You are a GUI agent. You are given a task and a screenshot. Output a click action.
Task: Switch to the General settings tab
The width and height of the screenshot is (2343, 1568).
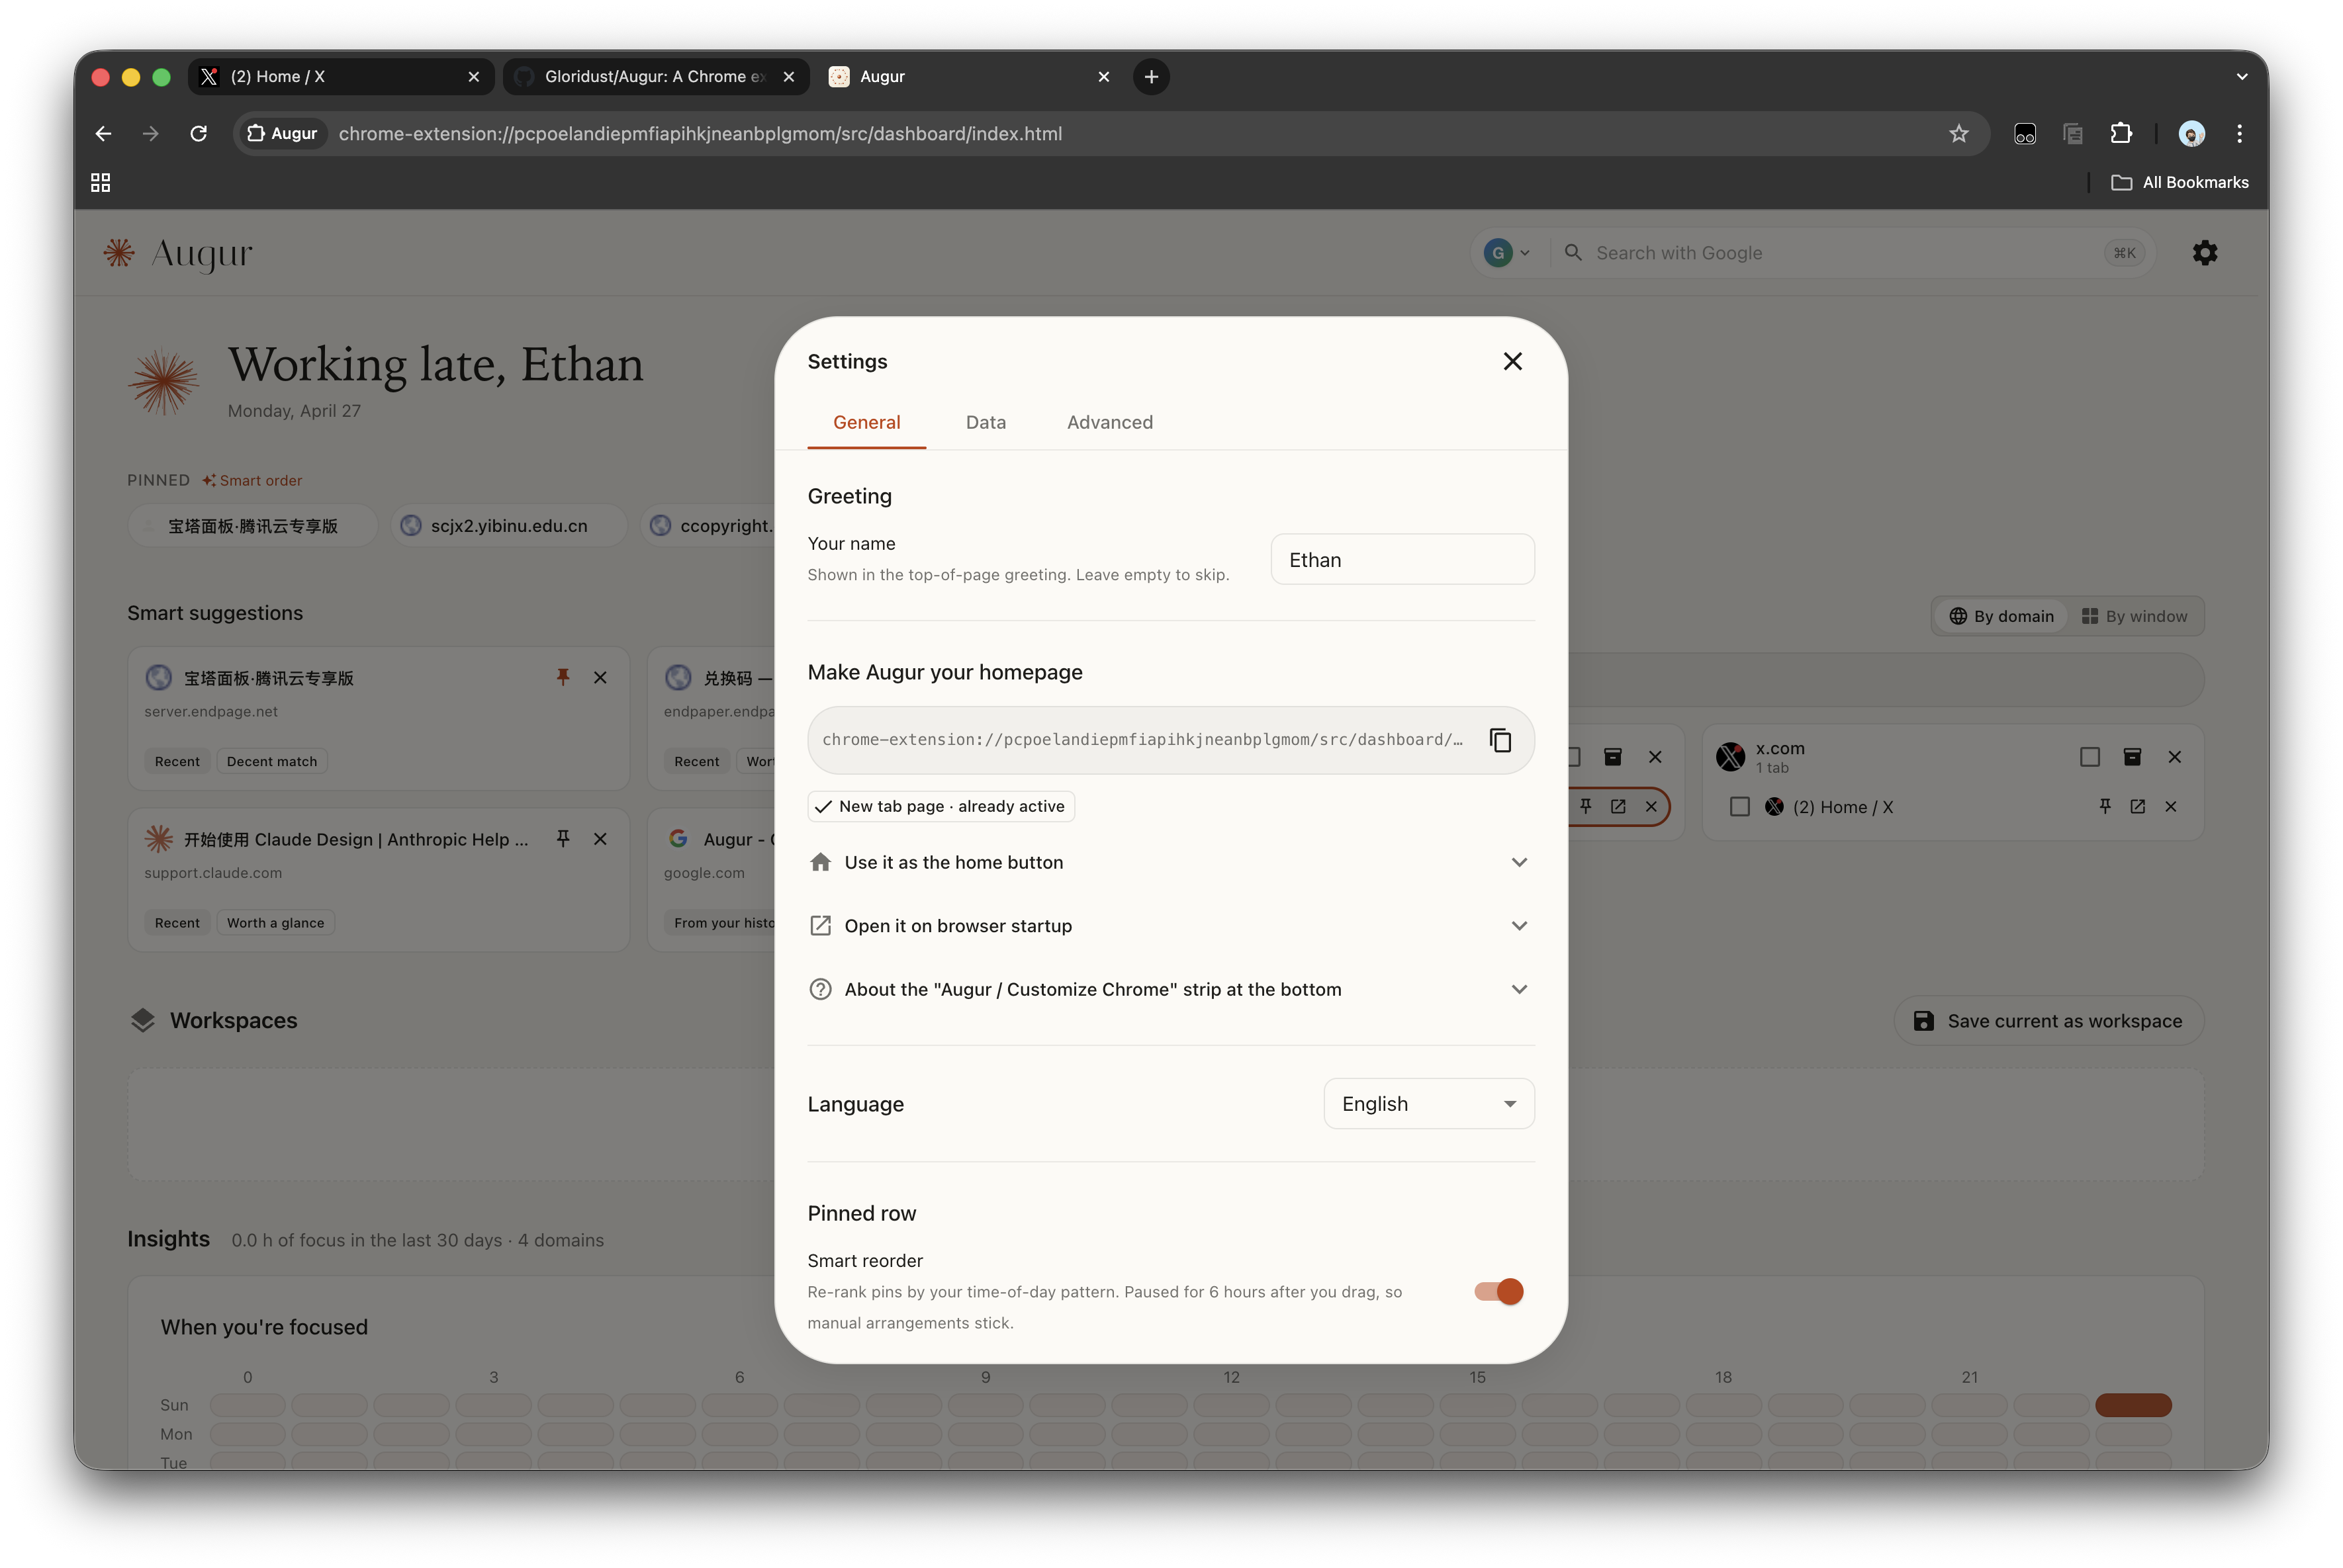click(x=866, y=422)
